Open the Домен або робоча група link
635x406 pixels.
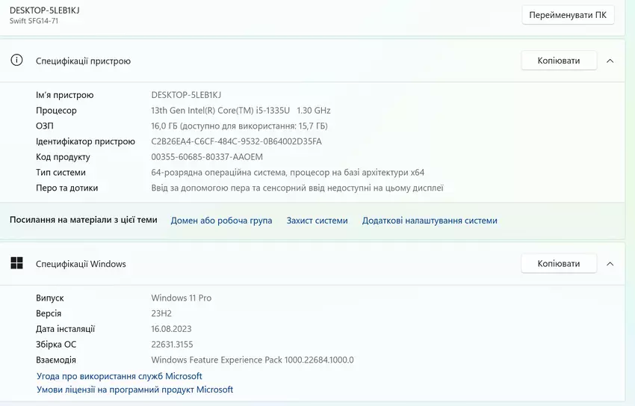(x=221, y=221)
